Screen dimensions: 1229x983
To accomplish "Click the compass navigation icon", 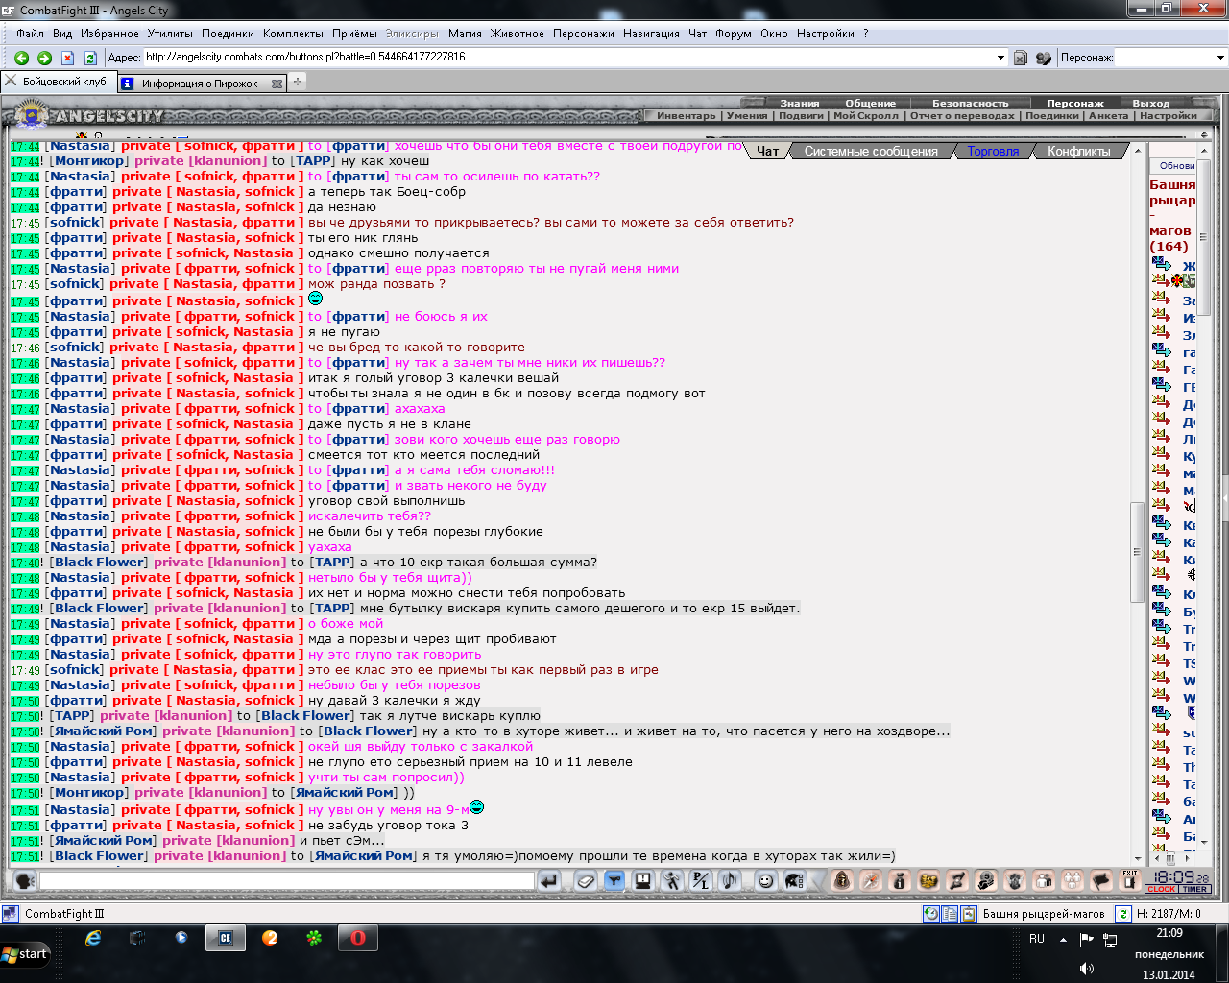I will click(x=871, y=880).
